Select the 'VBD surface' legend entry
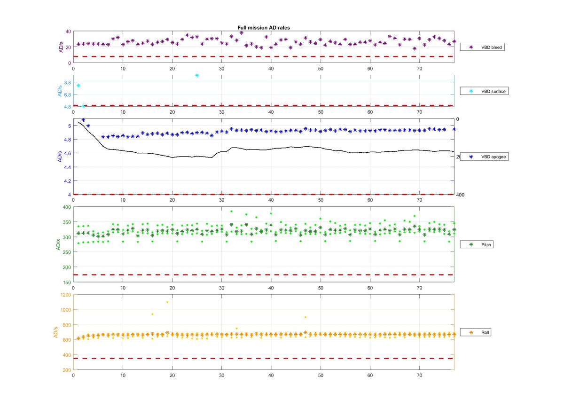564x416 pixels. (x=484, y=91)
